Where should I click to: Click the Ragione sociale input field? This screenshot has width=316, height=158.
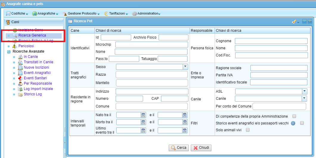(x=279, y=68)
